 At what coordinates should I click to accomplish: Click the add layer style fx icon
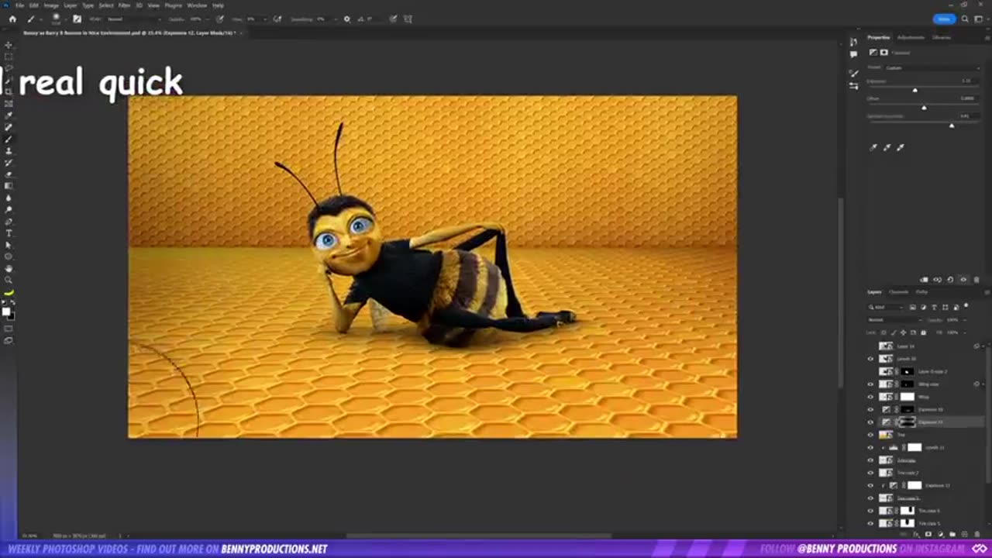917,534
